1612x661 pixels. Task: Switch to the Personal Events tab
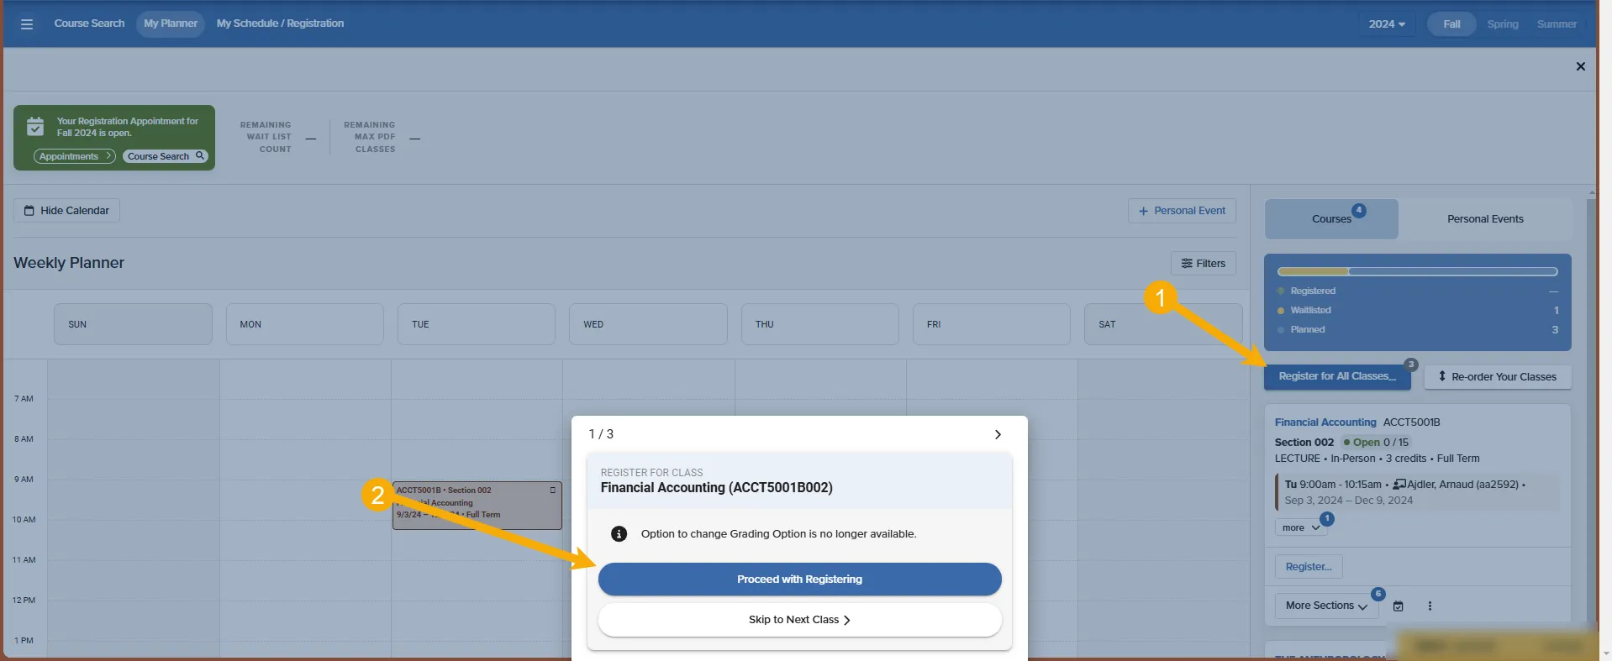coord(1485,219)
